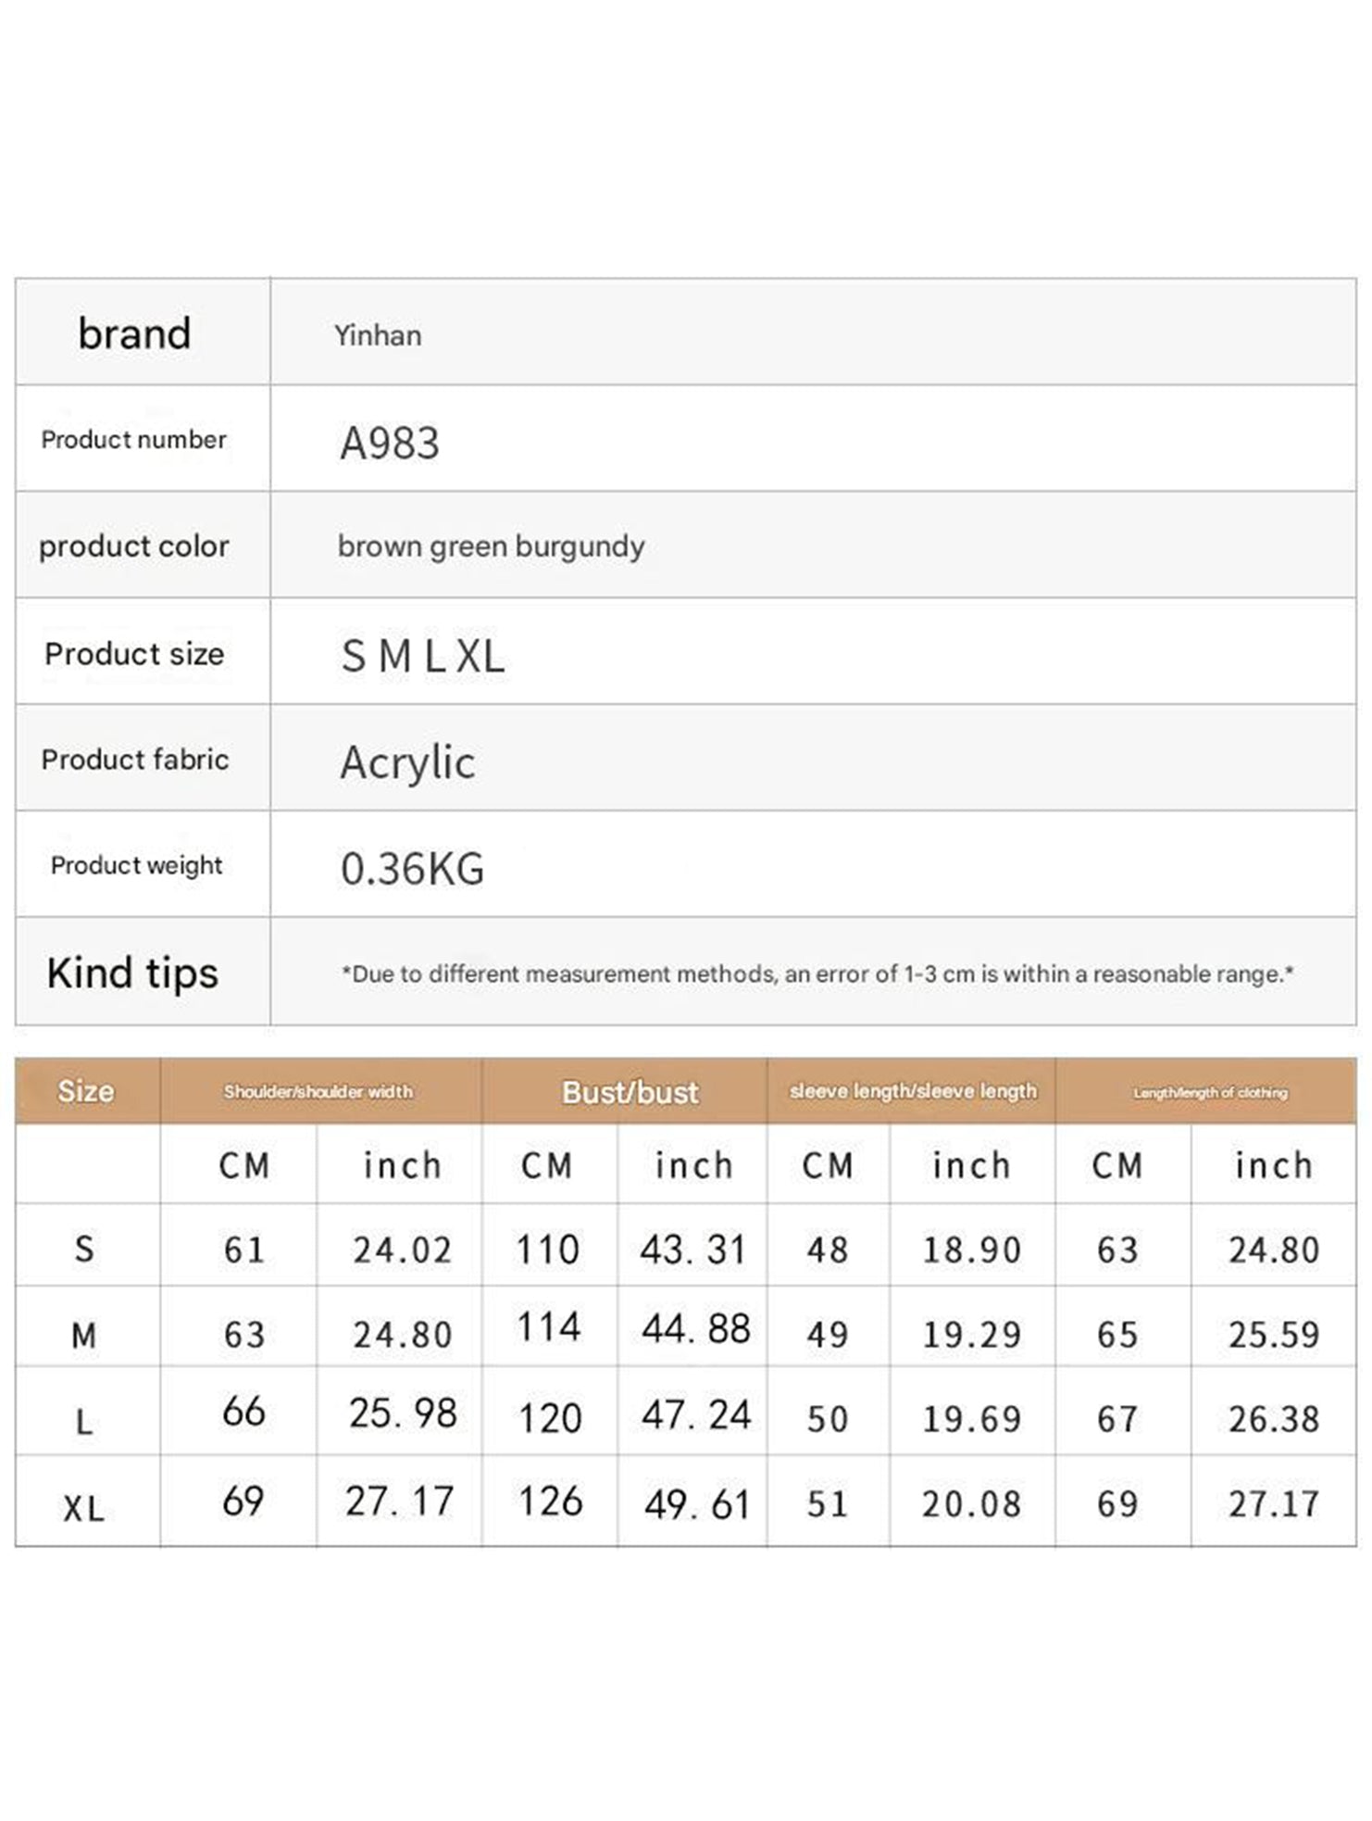Click the 'Shoulder/shoulder width' column header
Image resolution: width=1372 pixels, height=1821 pixels.
[318, 1092]
